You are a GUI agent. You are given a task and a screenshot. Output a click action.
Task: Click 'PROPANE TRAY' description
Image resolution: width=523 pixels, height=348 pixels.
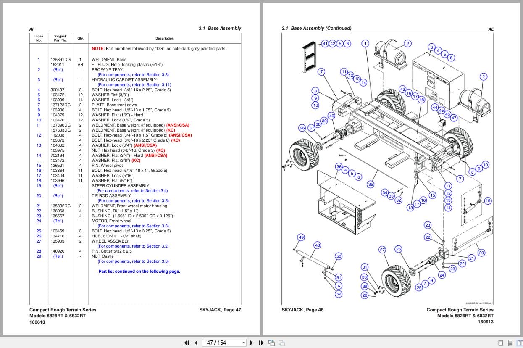(x=107, y=70)
